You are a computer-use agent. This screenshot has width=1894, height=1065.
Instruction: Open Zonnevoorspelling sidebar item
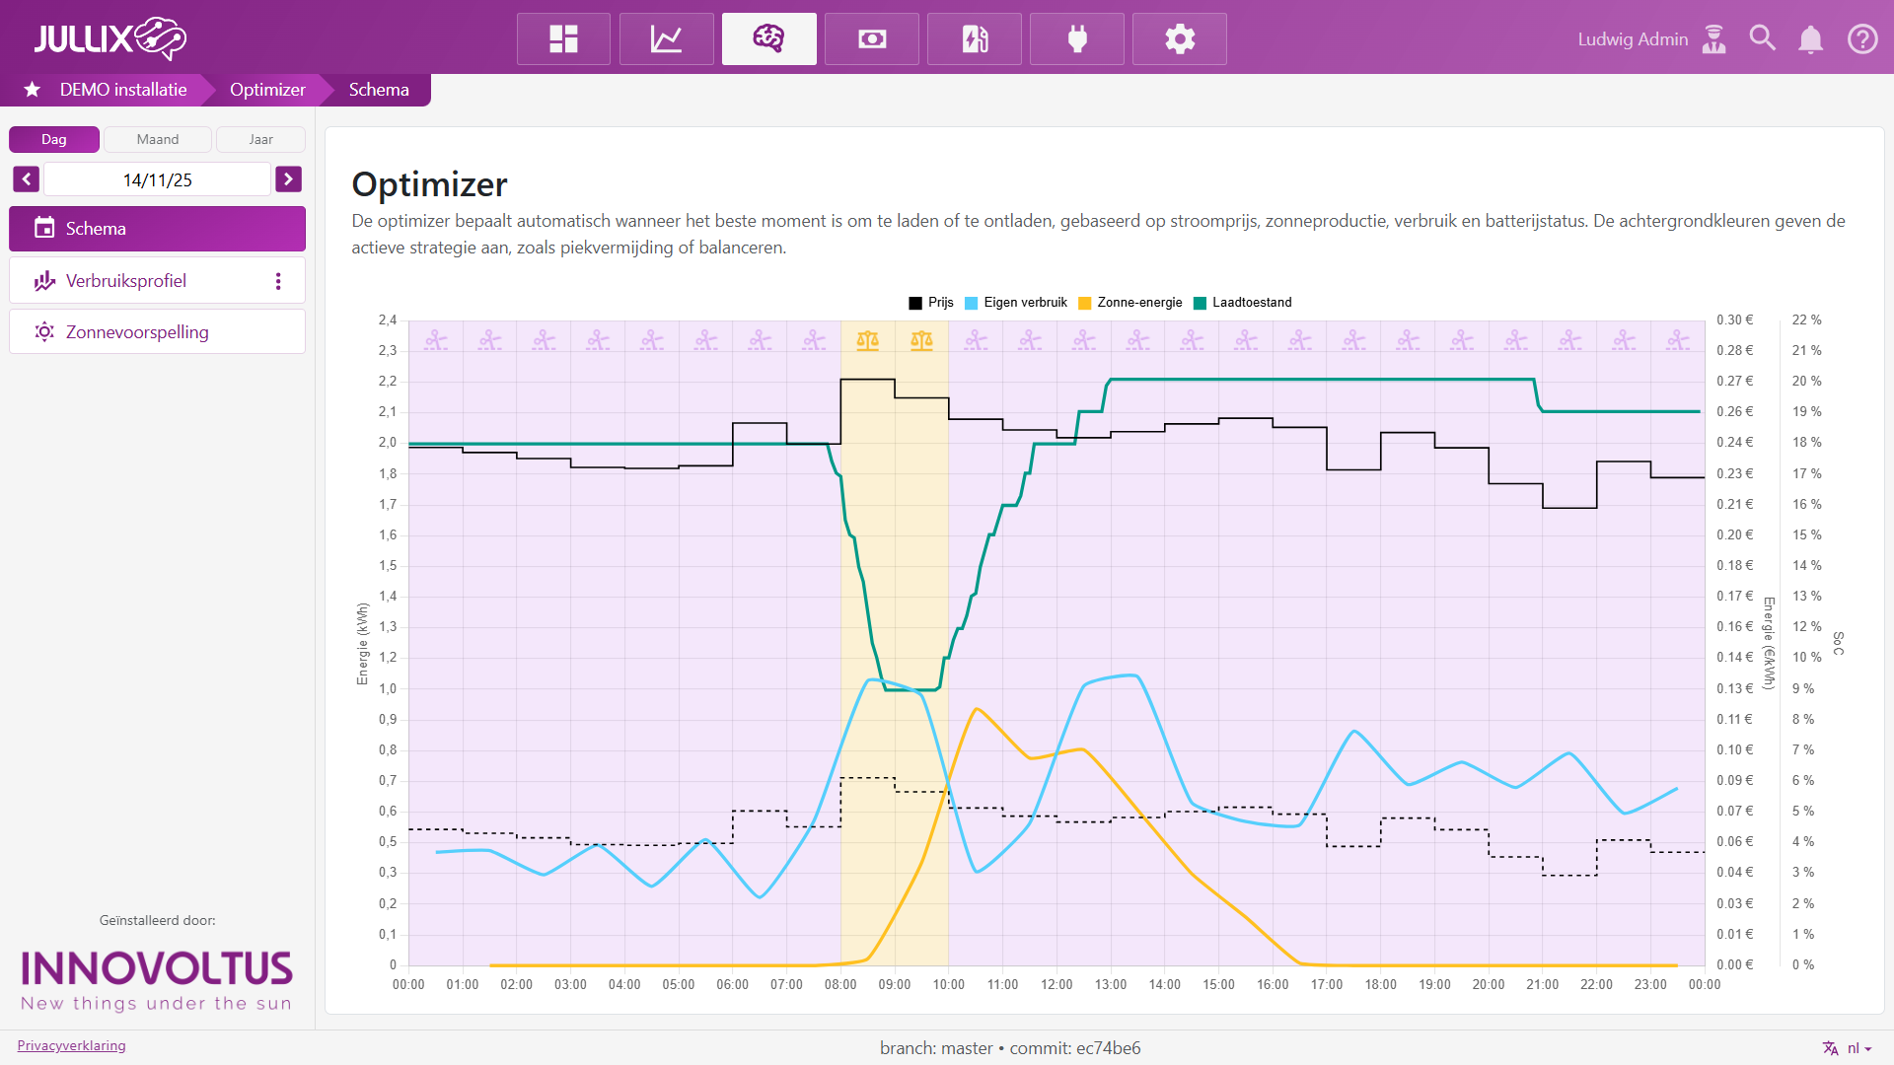(x=137, y=332)
